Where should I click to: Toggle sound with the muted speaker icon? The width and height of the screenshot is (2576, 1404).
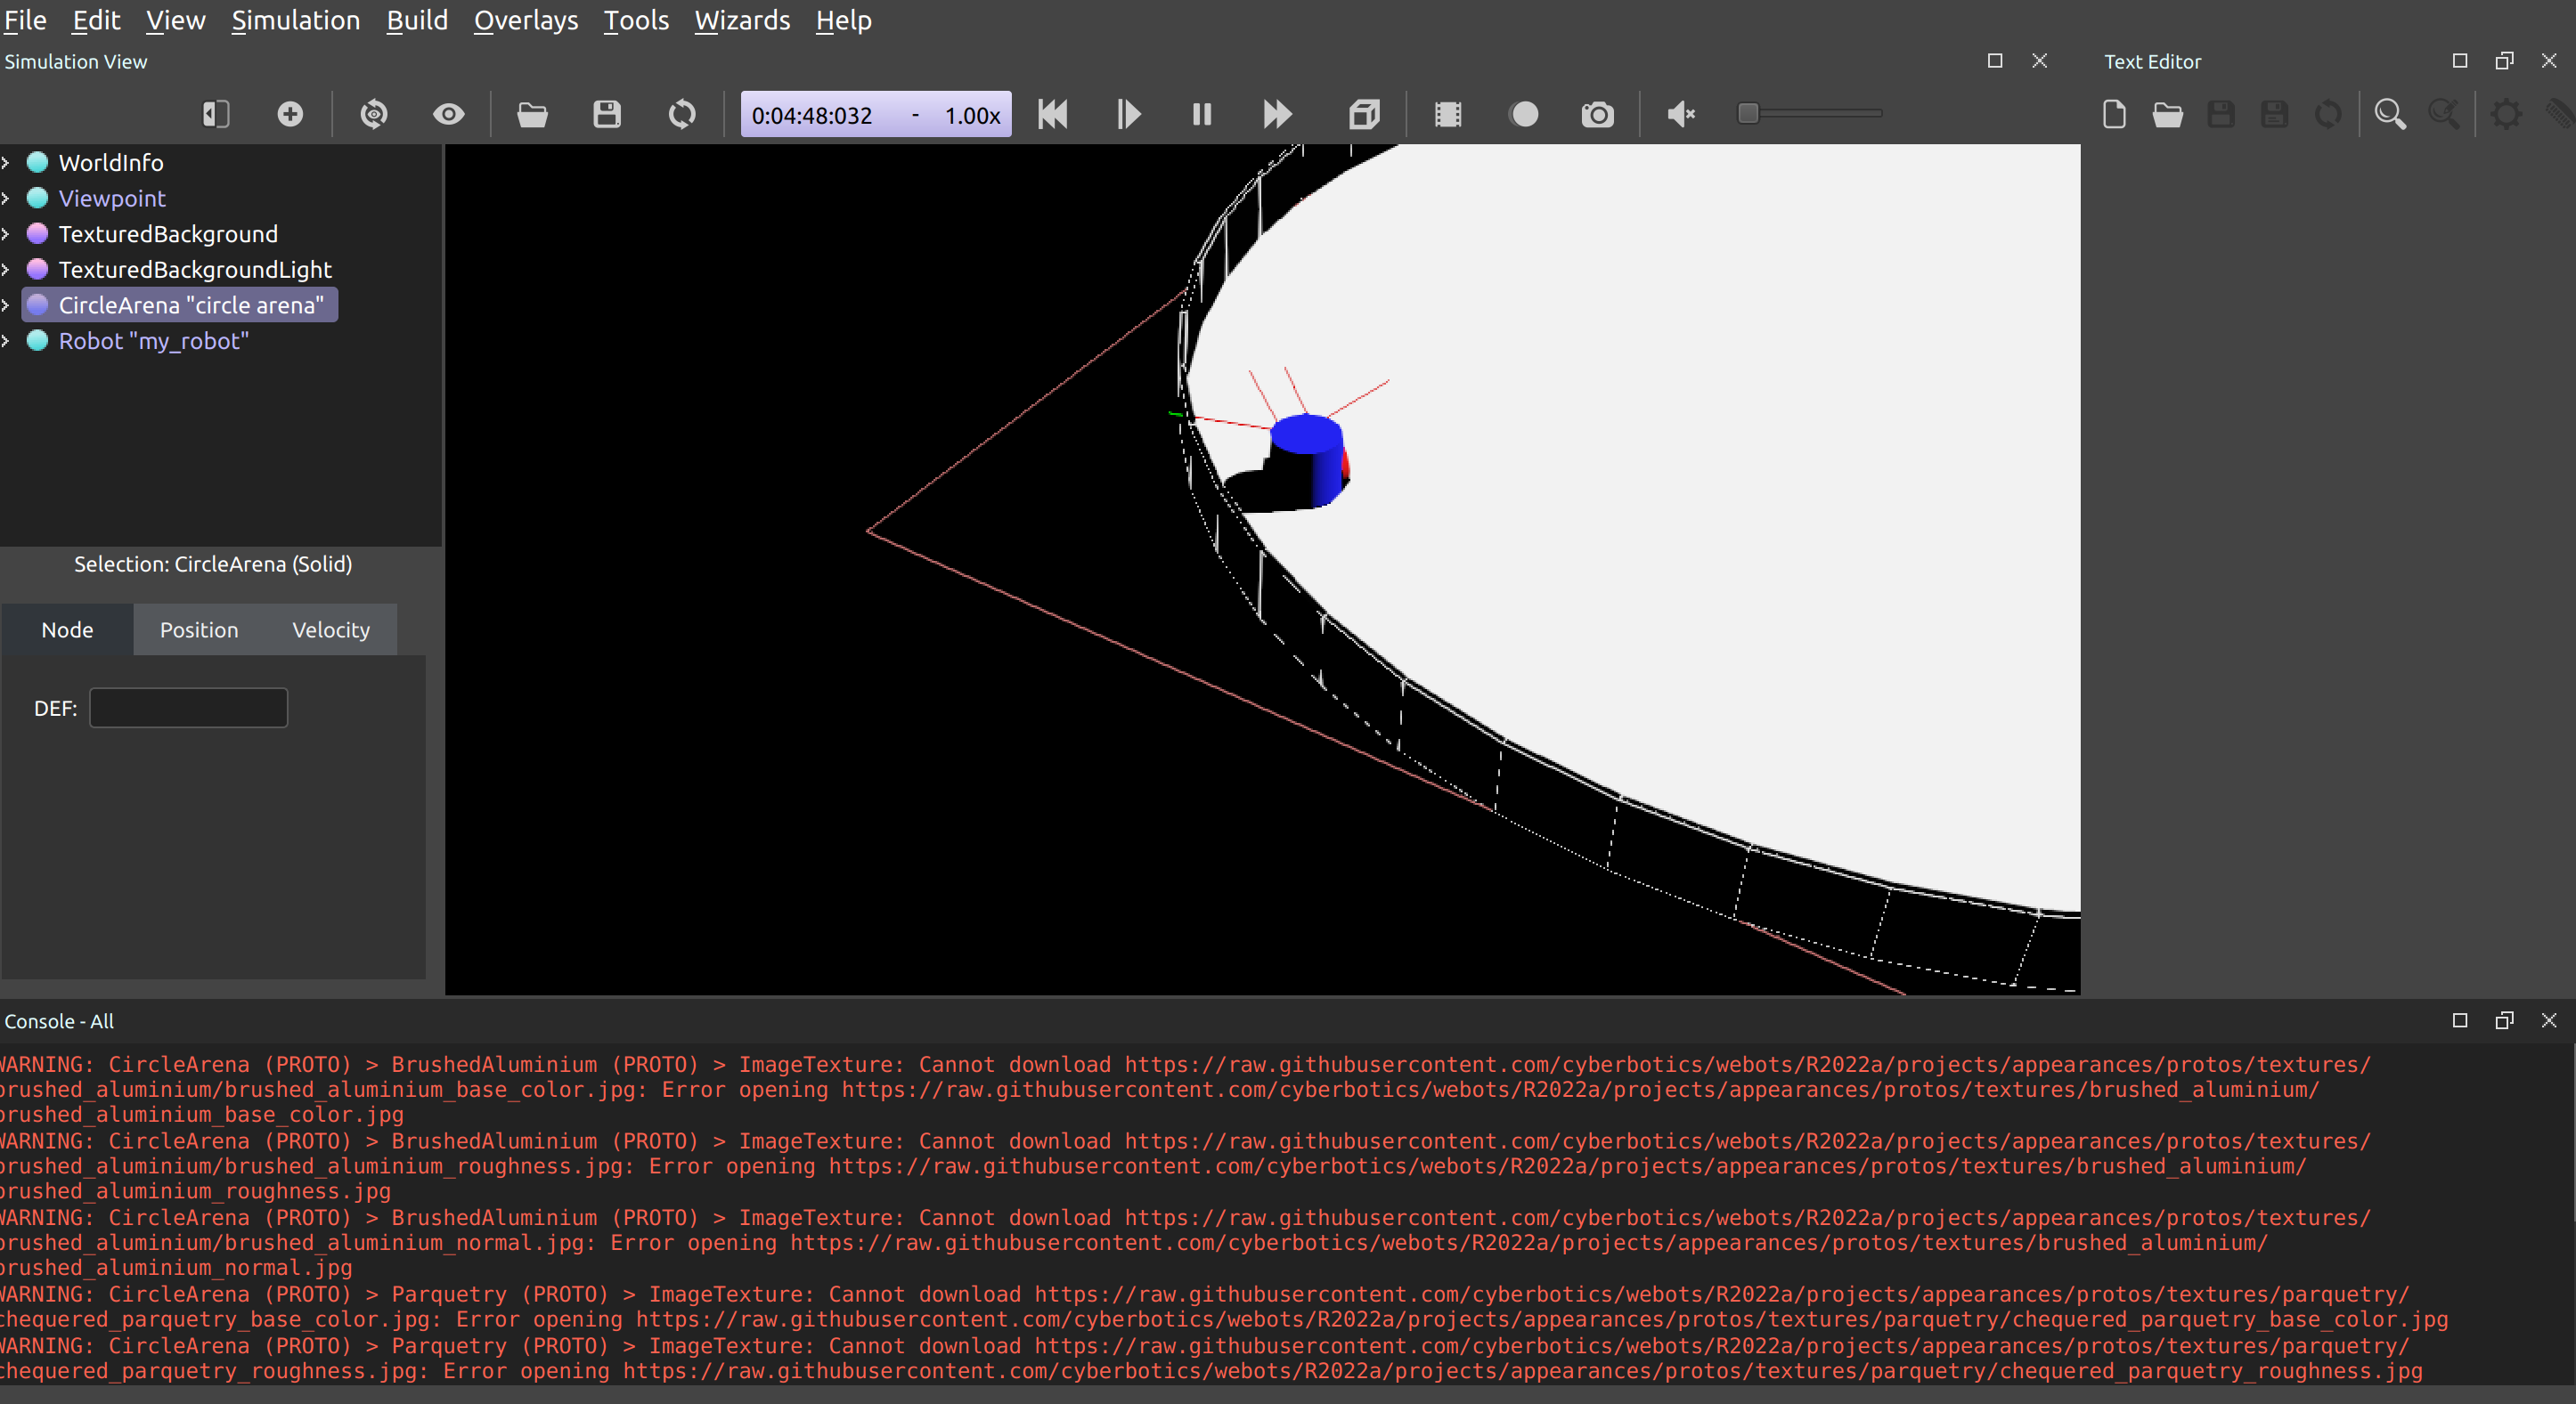(1681, 114)
